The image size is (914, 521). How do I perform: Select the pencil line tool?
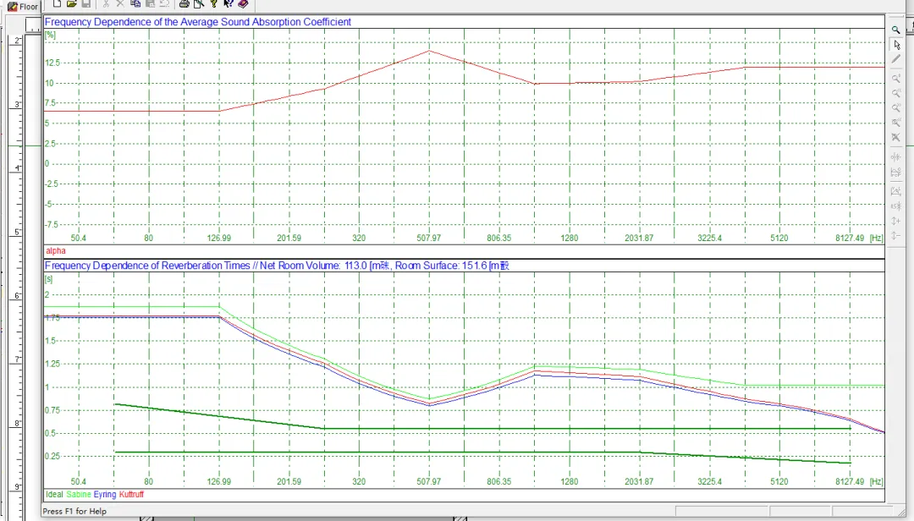[896, 59]
